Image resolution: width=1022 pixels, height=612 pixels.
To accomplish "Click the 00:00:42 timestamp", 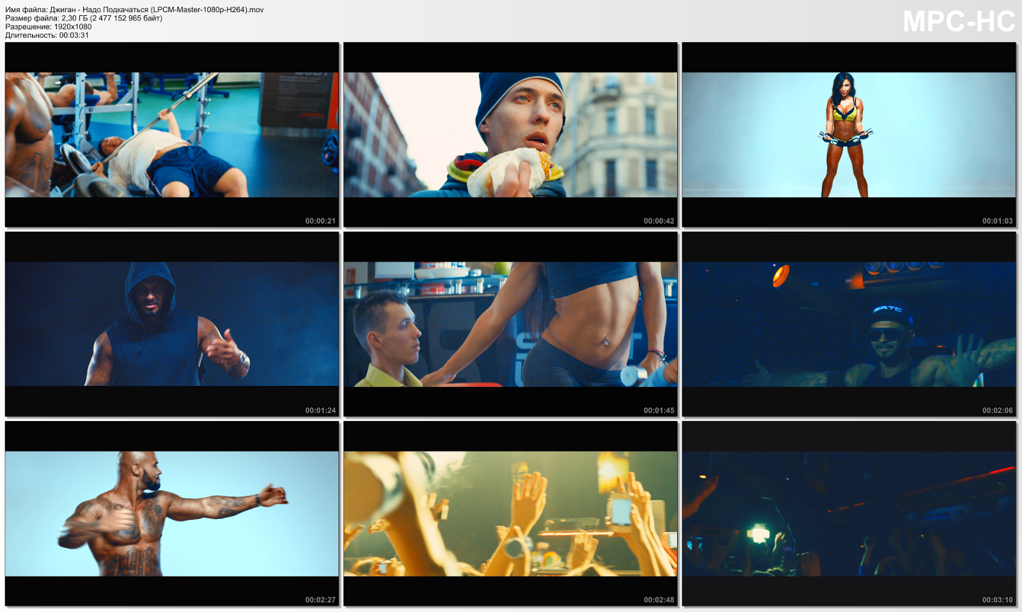I will point(659,221).
